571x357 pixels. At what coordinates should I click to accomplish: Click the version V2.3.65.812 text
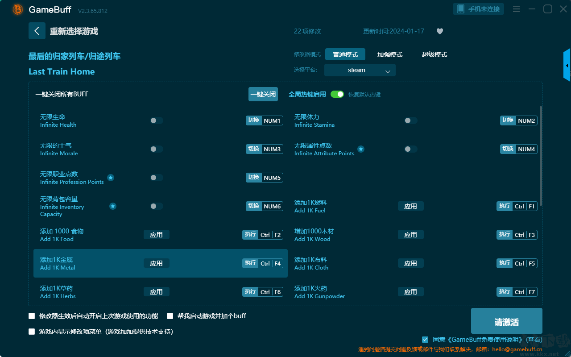tap(93, 11)
